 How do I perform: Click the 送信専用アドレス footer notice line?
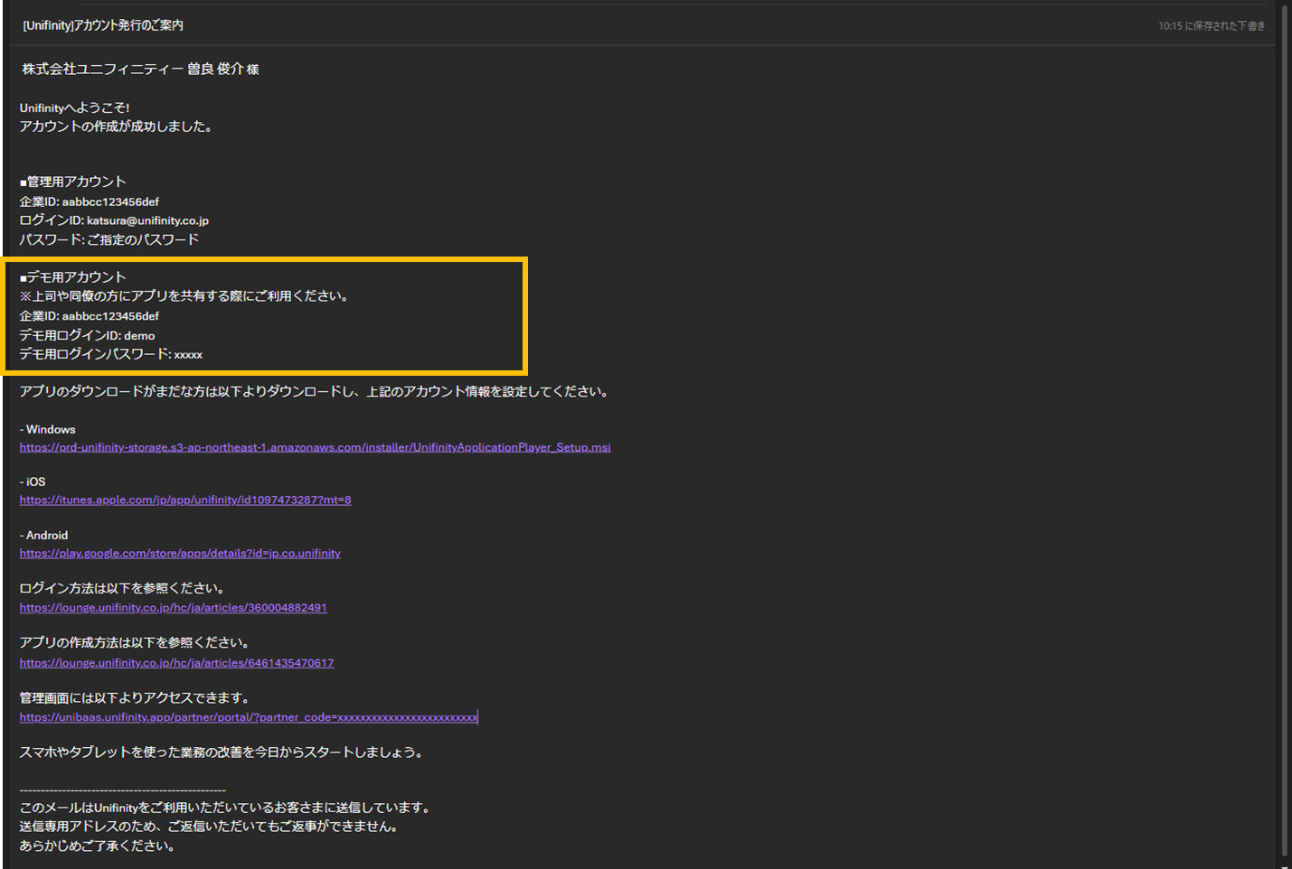(x=209, y=826)
